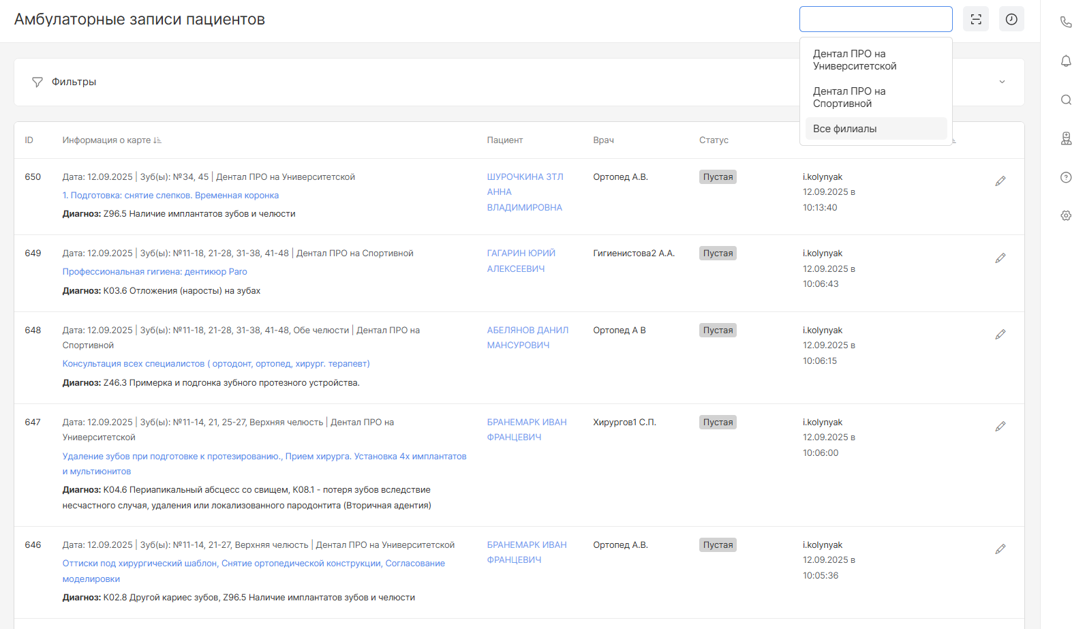The image size is (1085, 629).
Task: Open the clock history icon in header
Action: [x=1011, y=19]
